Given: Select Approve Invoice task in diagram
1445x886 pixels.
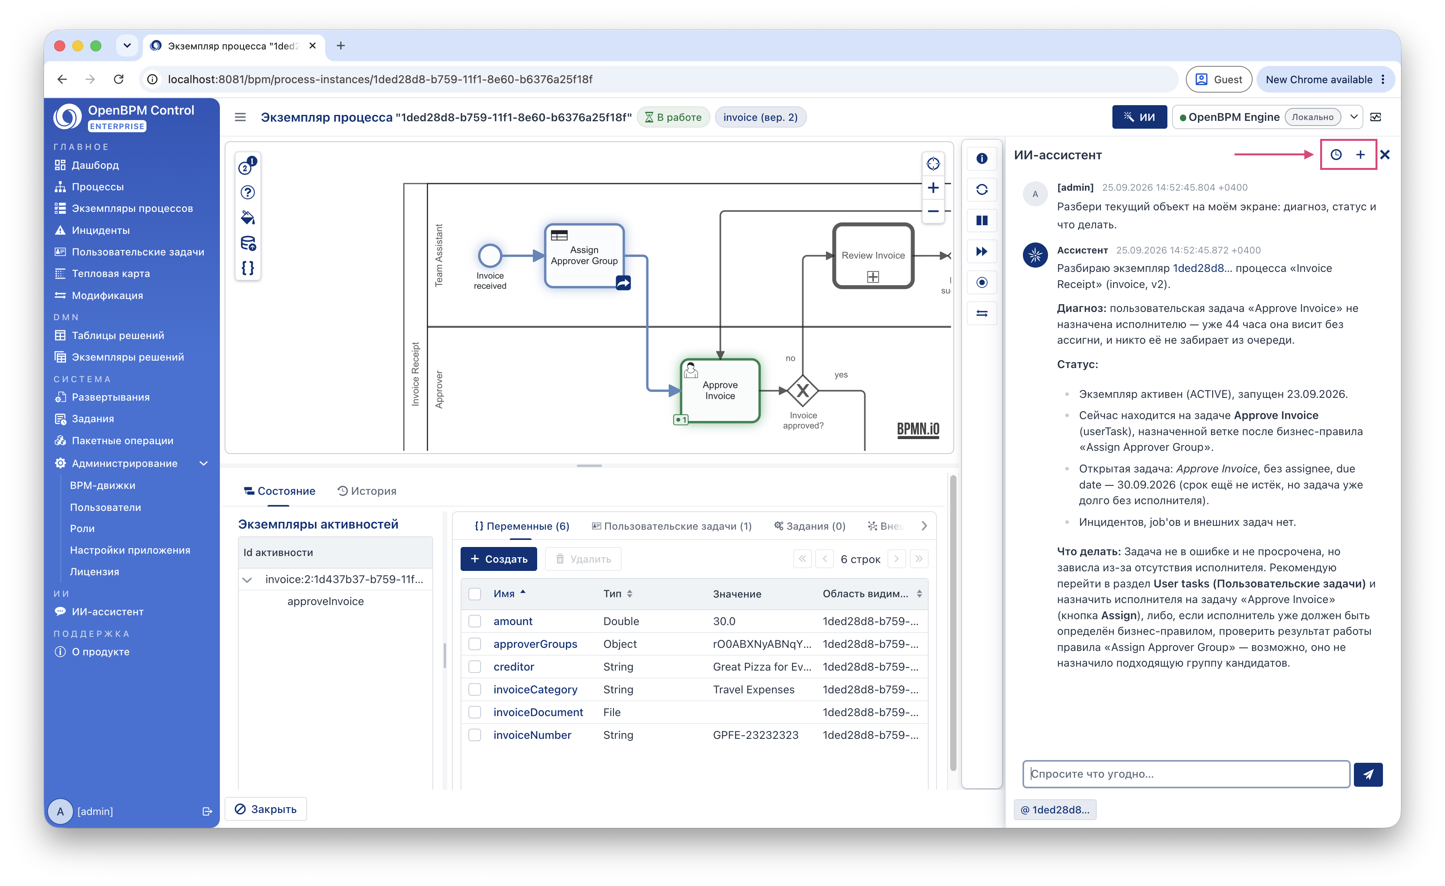Looking at the screenshot, I should pyautogui.click(x=720, y=390).
